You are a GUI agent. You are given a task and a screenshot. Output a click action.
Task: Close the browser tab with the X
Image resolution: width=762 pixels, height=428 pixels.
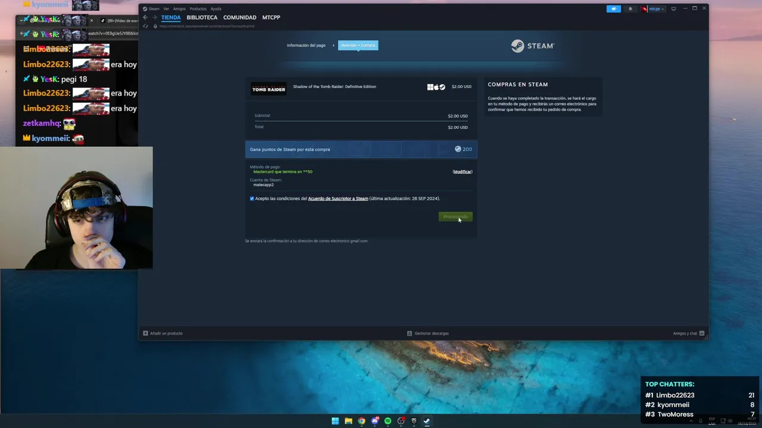(91, 21)
